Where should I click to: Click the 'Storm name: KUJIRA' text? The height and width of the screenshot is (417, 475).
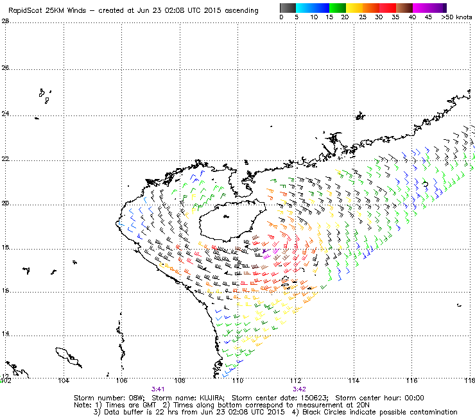(x=187, y=398)
